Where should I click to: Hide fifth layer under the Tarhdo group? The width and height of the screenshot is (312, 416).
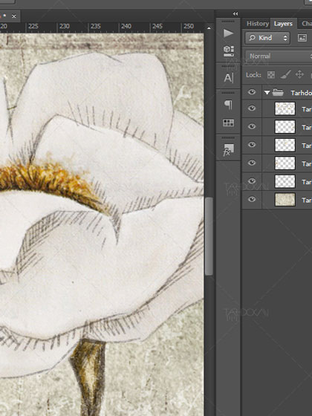coord(252,181)
